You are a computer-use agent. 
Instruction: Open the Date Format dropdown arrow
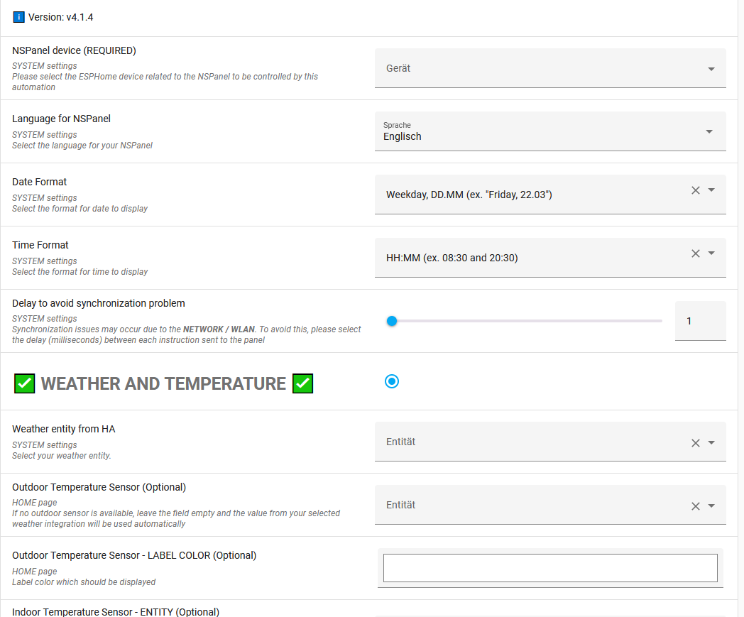(711, 190)
